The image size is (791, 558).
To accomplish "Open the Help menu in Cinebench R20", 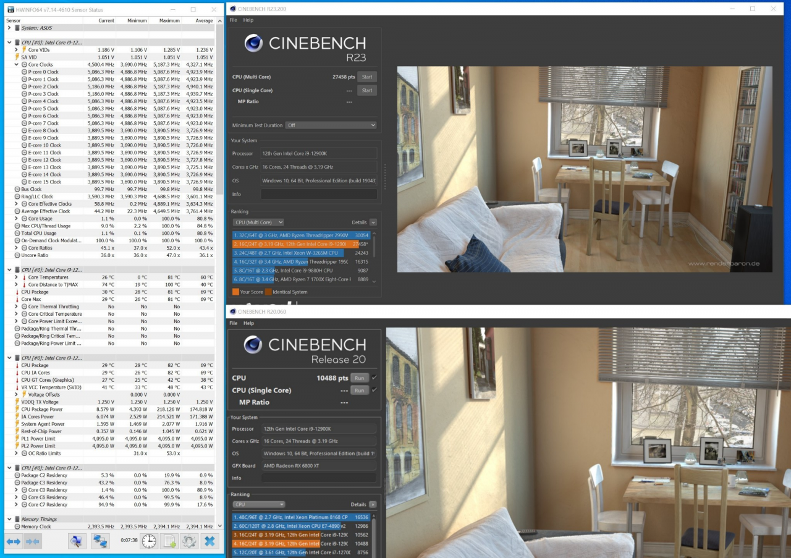I will coord(248,323).
